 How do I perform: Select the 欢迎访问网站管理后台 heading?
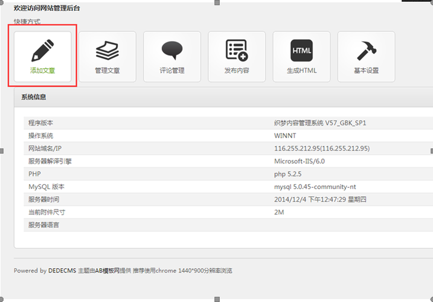(47, 8)
